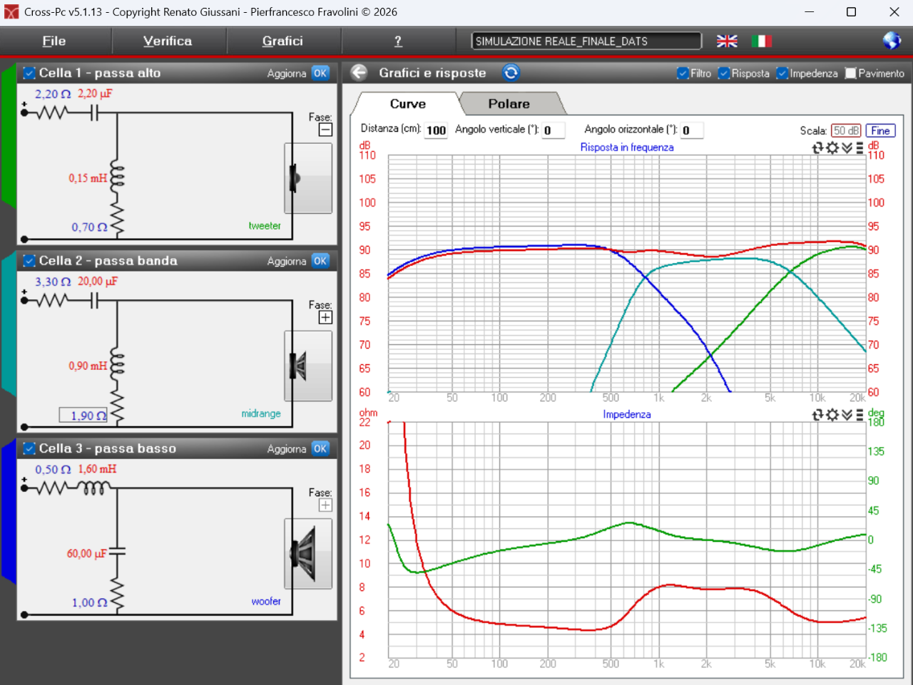The height and width of the screenshot is (685, 913).
Task: Click the Distanza (cm) input field
Action: (436, 130)
